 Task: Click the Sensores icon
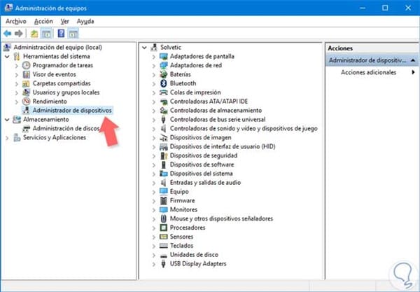(163, 237)
